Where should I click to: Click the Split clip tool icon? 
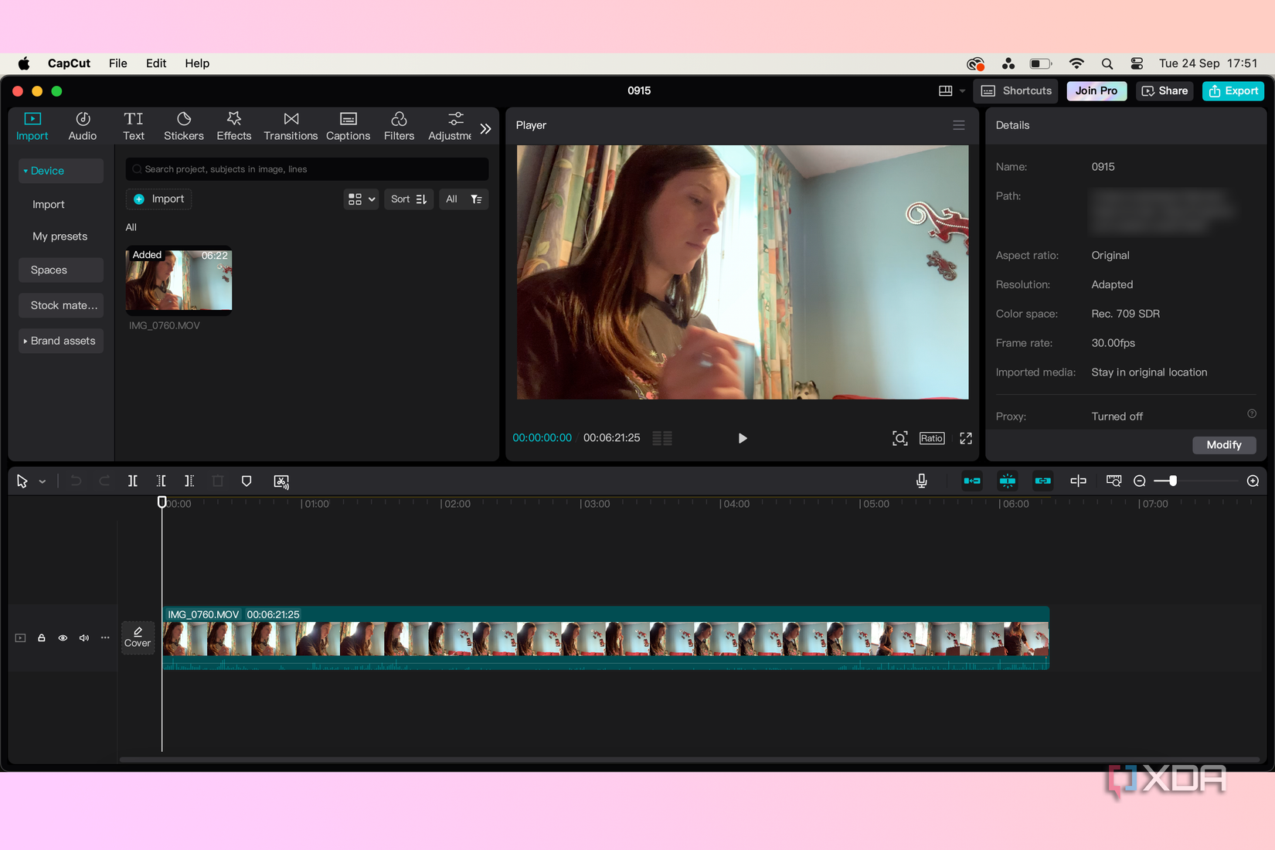click(133, 481)
